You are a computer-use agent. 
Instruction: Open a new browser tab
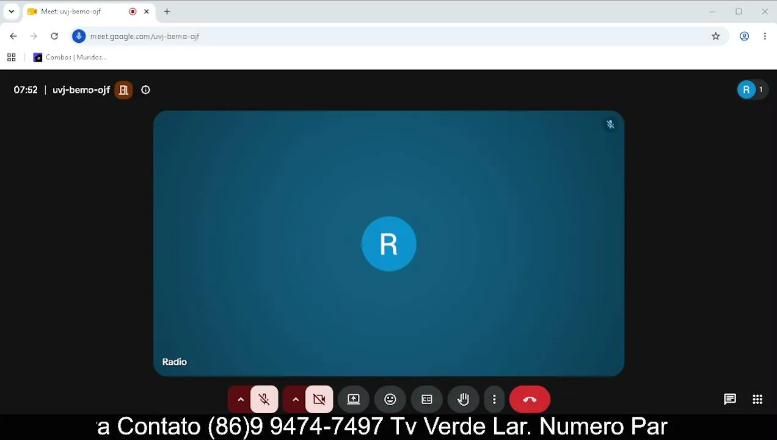click(x=167, y=12)
